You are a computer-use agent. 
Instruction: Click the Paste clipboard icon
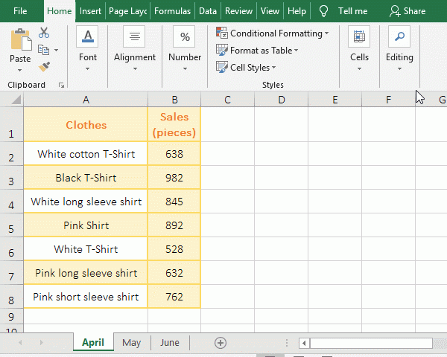click(21, 39)
